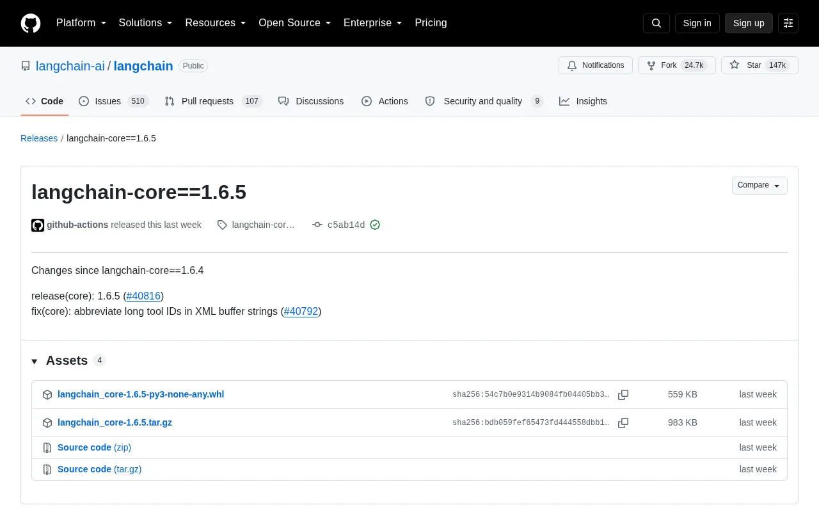819x512 pixels.
Task: Expand the Enterprise menu
Action: pos(373,23)
